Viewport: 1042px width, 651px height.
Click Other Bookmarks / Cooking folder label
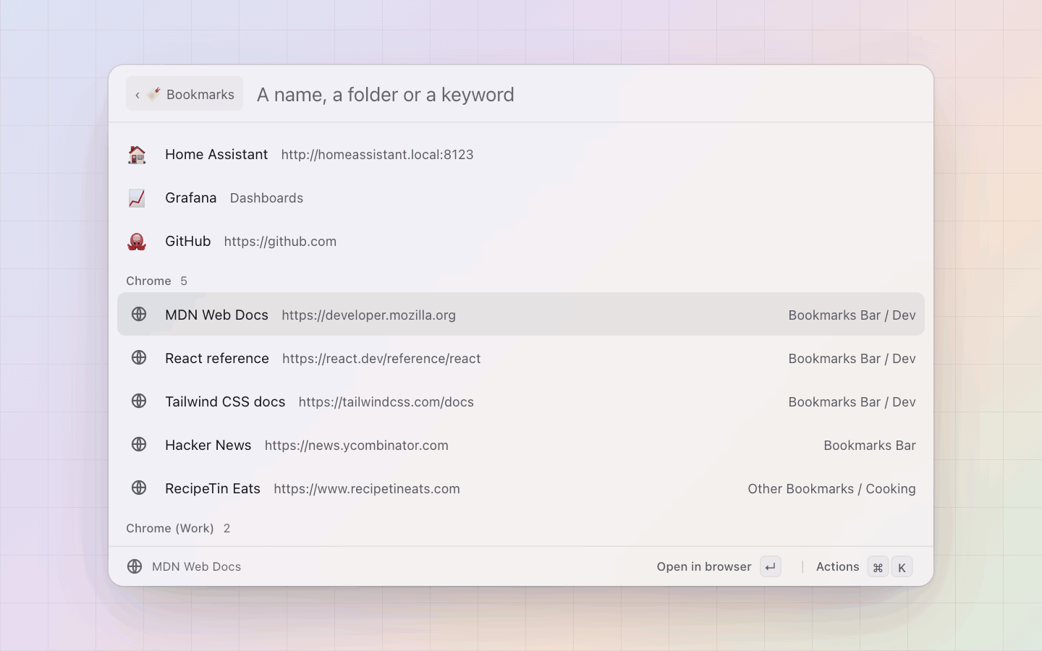click(831, 489)
